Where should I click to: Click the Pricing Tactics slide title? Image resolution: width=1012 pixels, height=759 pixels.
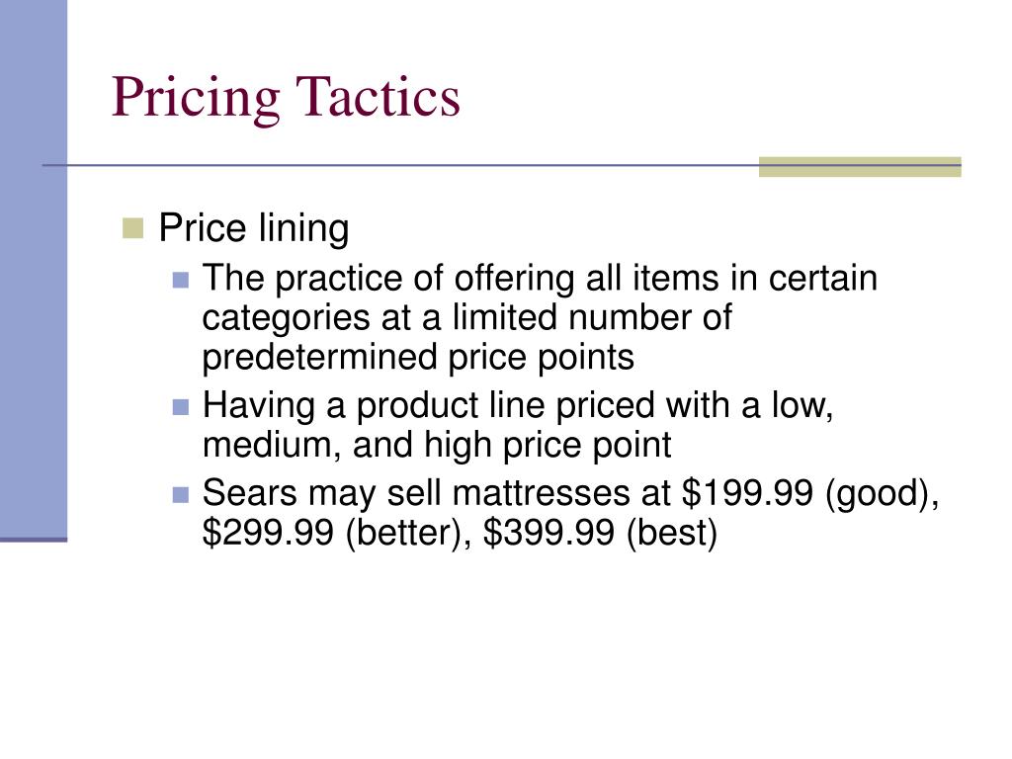pos(286,98)
